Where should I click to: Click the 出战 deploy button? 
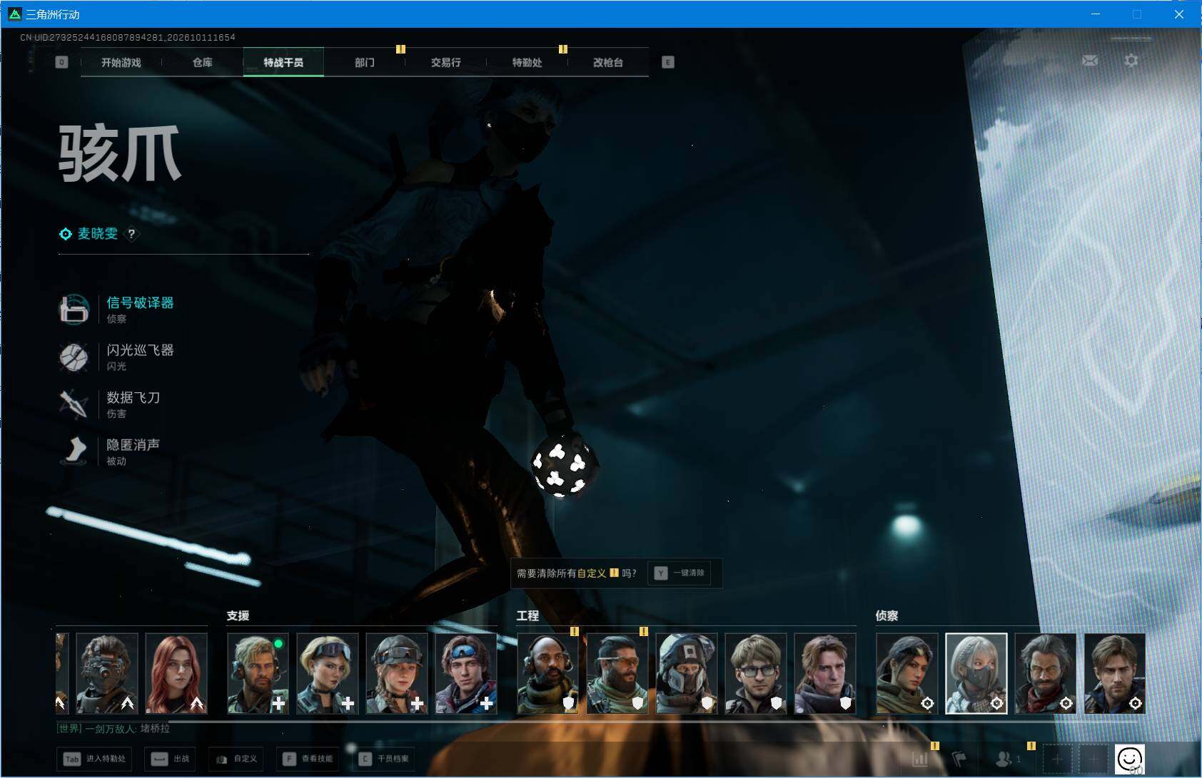pos(171,759)
